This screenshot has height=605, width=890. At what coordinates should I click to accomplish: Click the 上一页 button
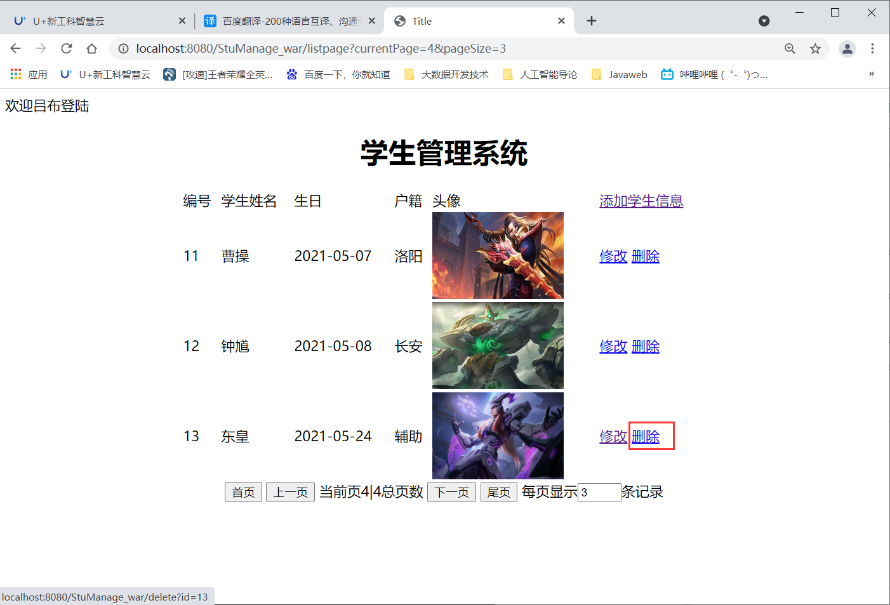(290, 492)
